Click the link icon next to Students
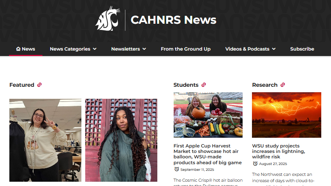Viewport: 331px width, 186px height. [204, 85]
